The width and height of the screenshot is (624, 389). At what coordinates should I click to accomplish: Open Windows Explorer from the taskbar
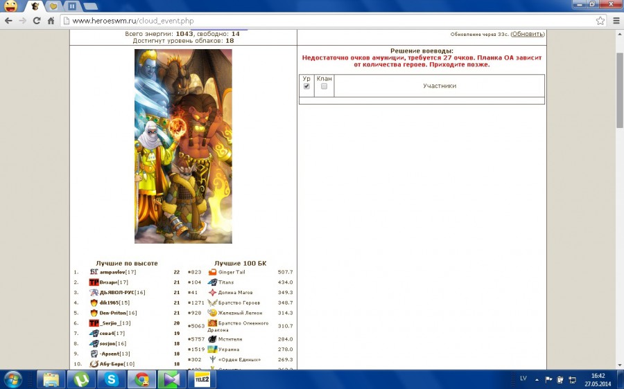51,380
